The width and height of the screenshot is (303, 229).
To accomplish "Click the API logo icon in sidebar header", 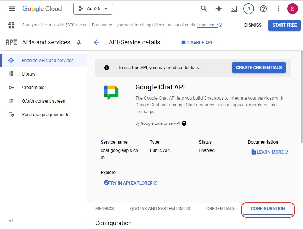I will 11,42.
